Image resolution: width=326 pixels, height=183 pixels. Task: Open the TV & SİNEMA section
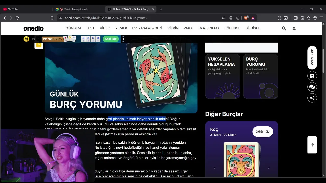209,28
